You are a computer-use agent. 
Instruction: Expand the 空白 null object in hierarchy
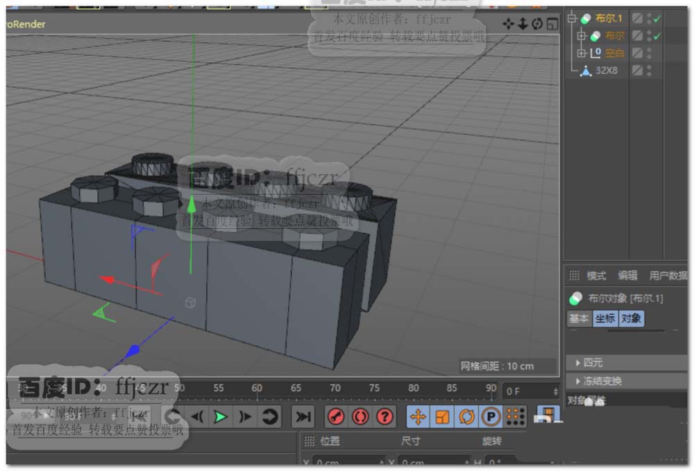(x=582, y=53)
